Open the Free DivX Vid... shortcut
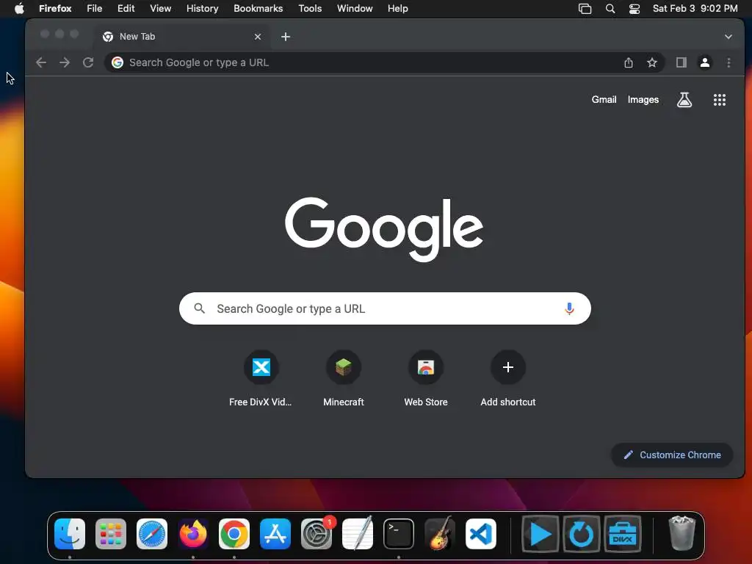The image size is (752, 564). coord(261,378)
